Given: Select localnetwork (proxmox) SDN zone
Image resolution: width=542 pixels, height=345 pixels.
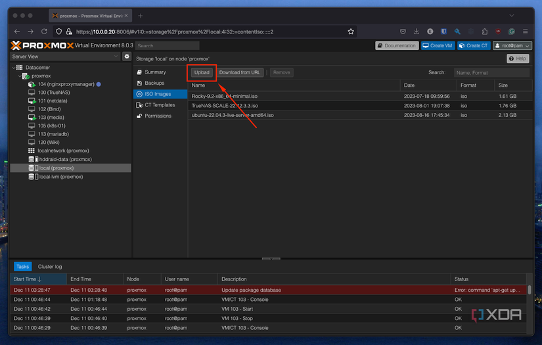Looking at the screenshot, I should [x=63, y=150].
